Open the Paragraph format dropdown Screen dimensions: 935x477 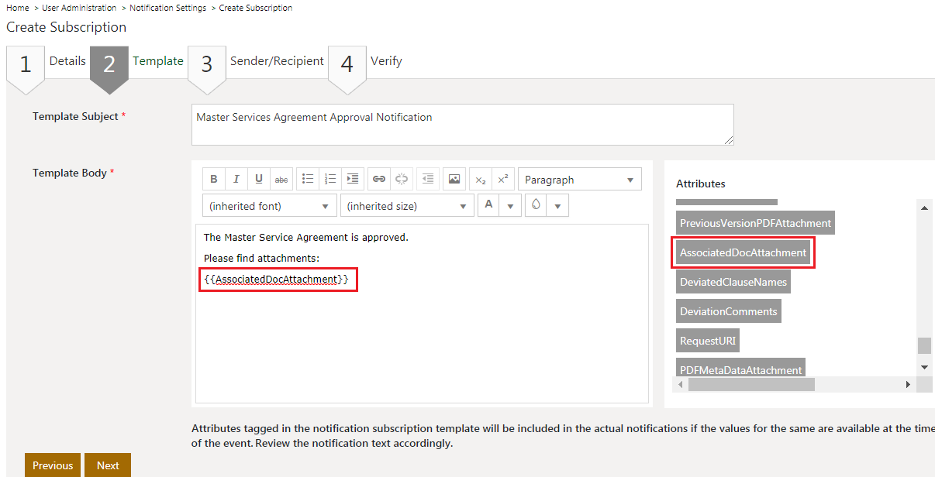pyautogui.click(x=579, y=180)
